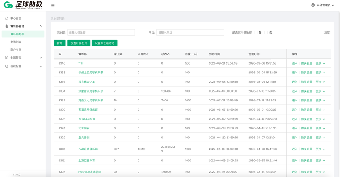Expand the 基础配置 sidebar menu
This screenshot has width=340, height=177.
point(41,66)
